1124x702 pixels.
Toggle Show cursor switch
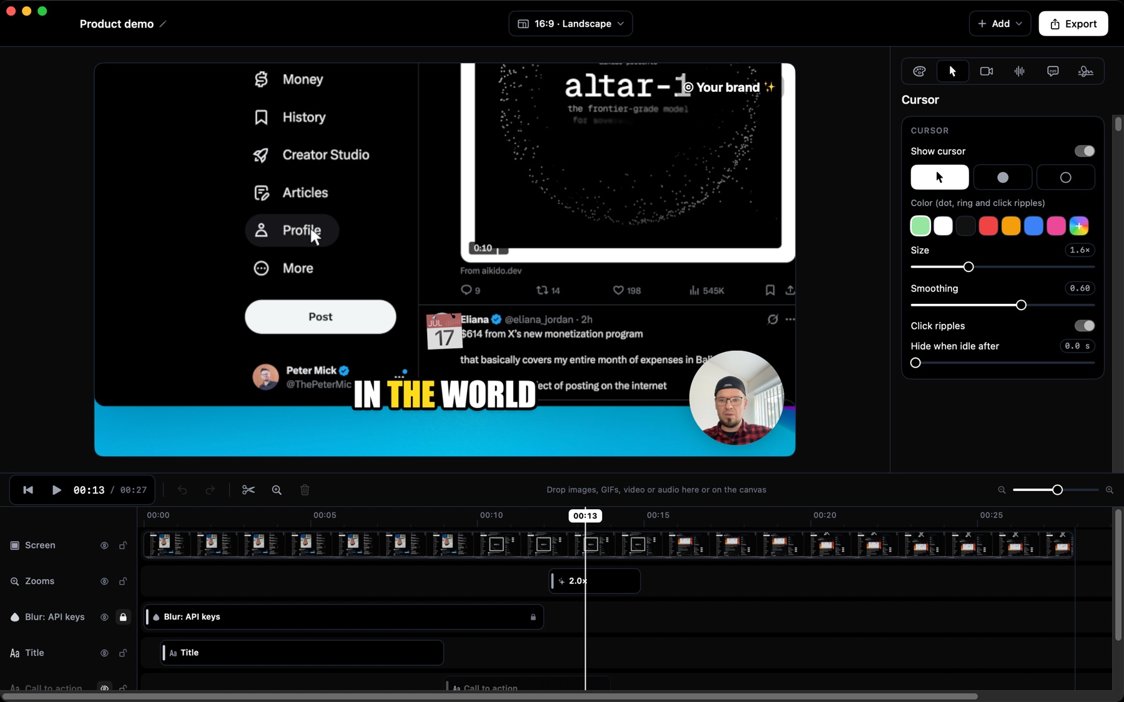click(x=1085, y=151)
